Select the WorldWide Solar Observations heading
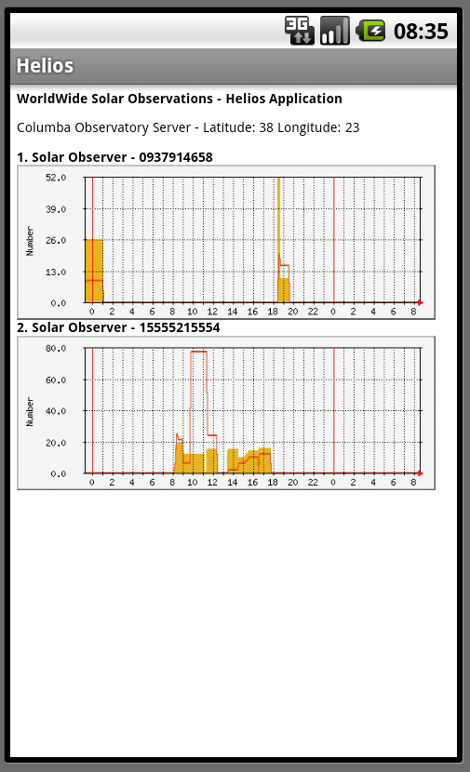The height and width of the screenshot is (772, 470). [180, 99]
